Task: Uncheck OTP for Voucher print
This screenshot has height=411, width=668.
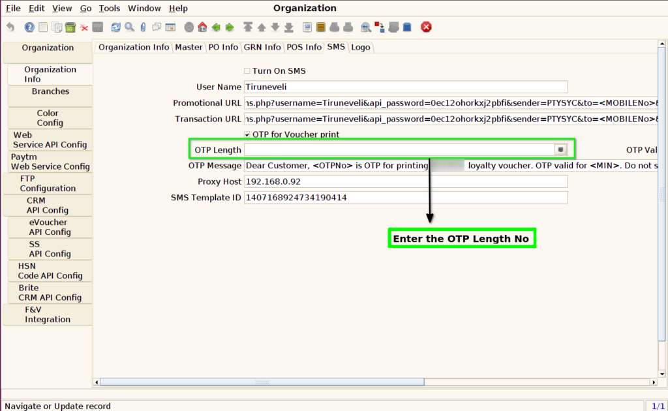Action: [247, 134]
